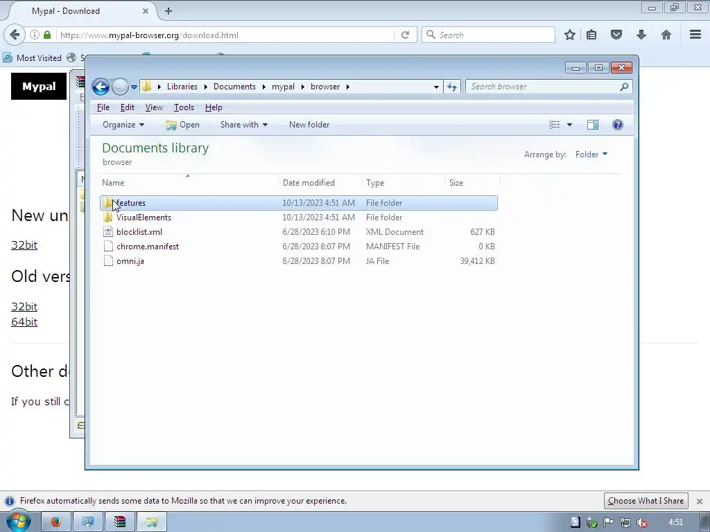This screenshot has height=532, width=710.
Task: Sort by Date modified column header
Action: 320,183
